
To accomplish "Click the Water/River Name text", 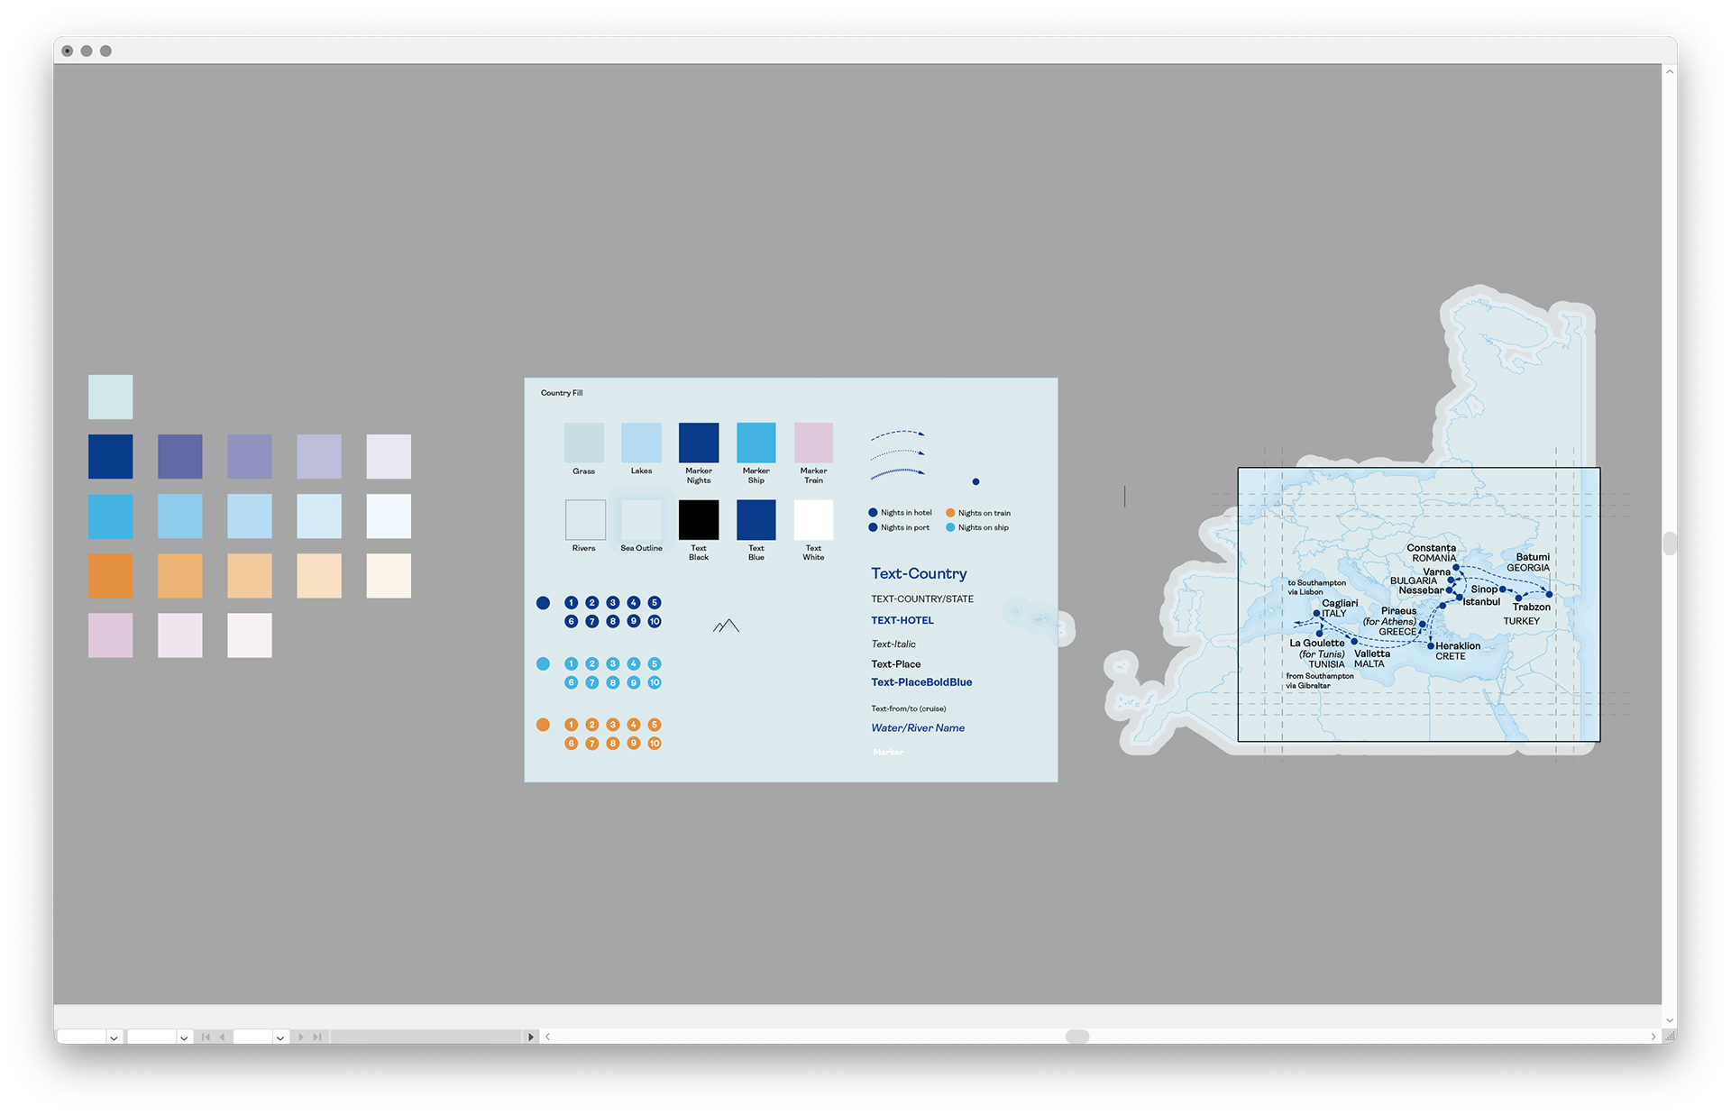I will click(918, 727).
